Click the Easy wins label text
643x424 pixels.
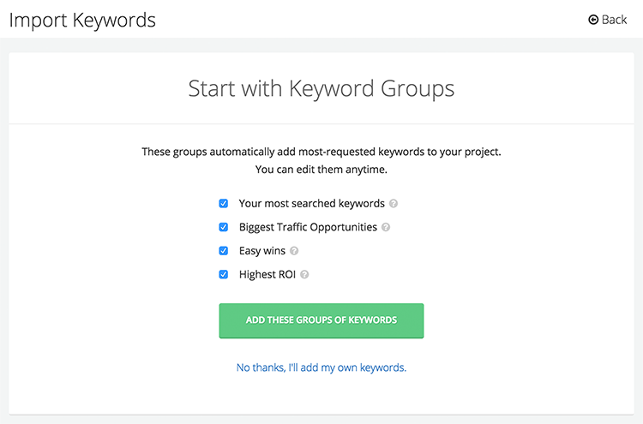262,251
